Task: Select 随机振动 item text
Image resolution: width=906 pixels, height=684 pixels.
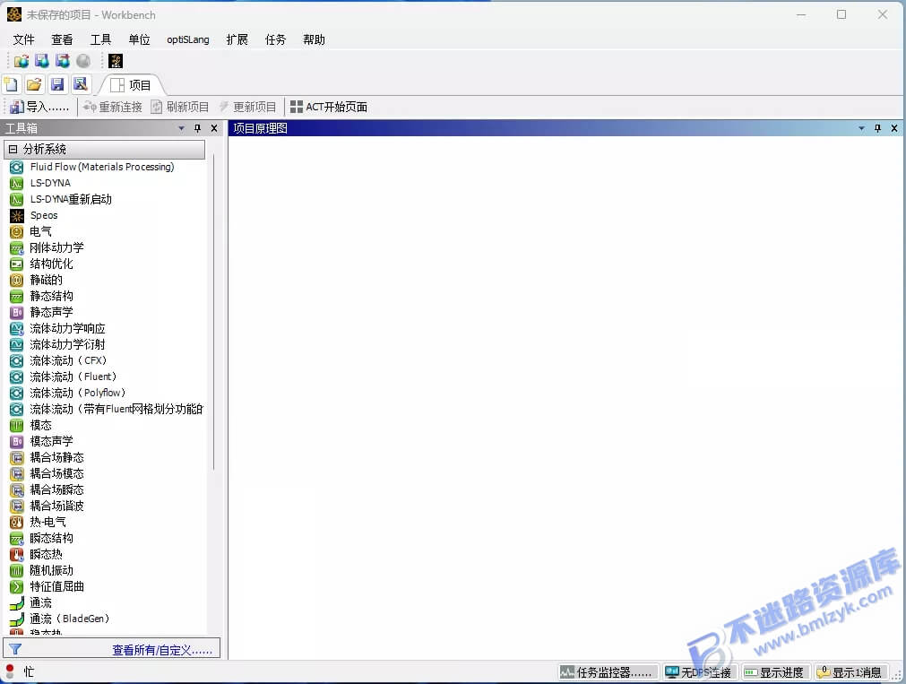Action: click(x=51, y=571)
